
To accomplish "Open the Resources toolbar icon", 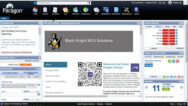I will 116,11.
